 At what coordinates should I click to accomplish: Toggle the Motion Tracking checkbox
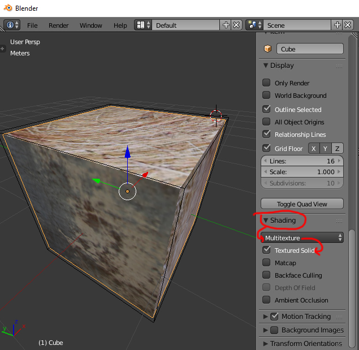pyautogui.click(x=274, y=317)
